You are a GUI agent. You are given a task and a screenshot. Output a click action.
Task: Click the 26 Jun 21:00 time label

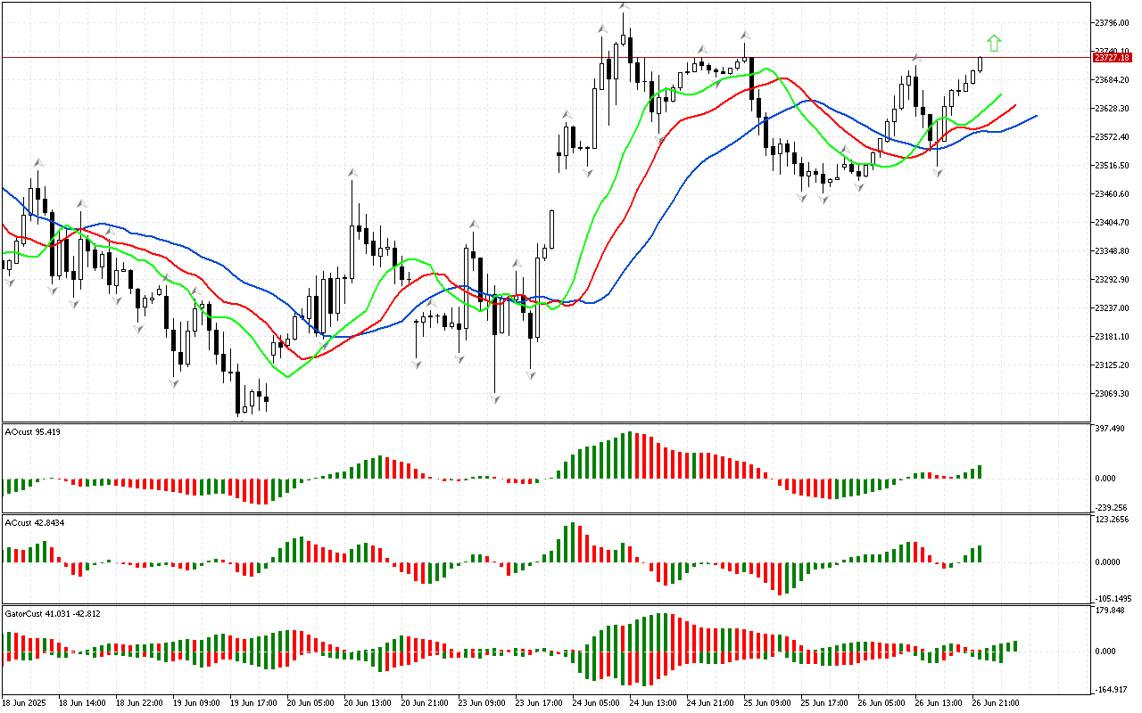point(996,702)
